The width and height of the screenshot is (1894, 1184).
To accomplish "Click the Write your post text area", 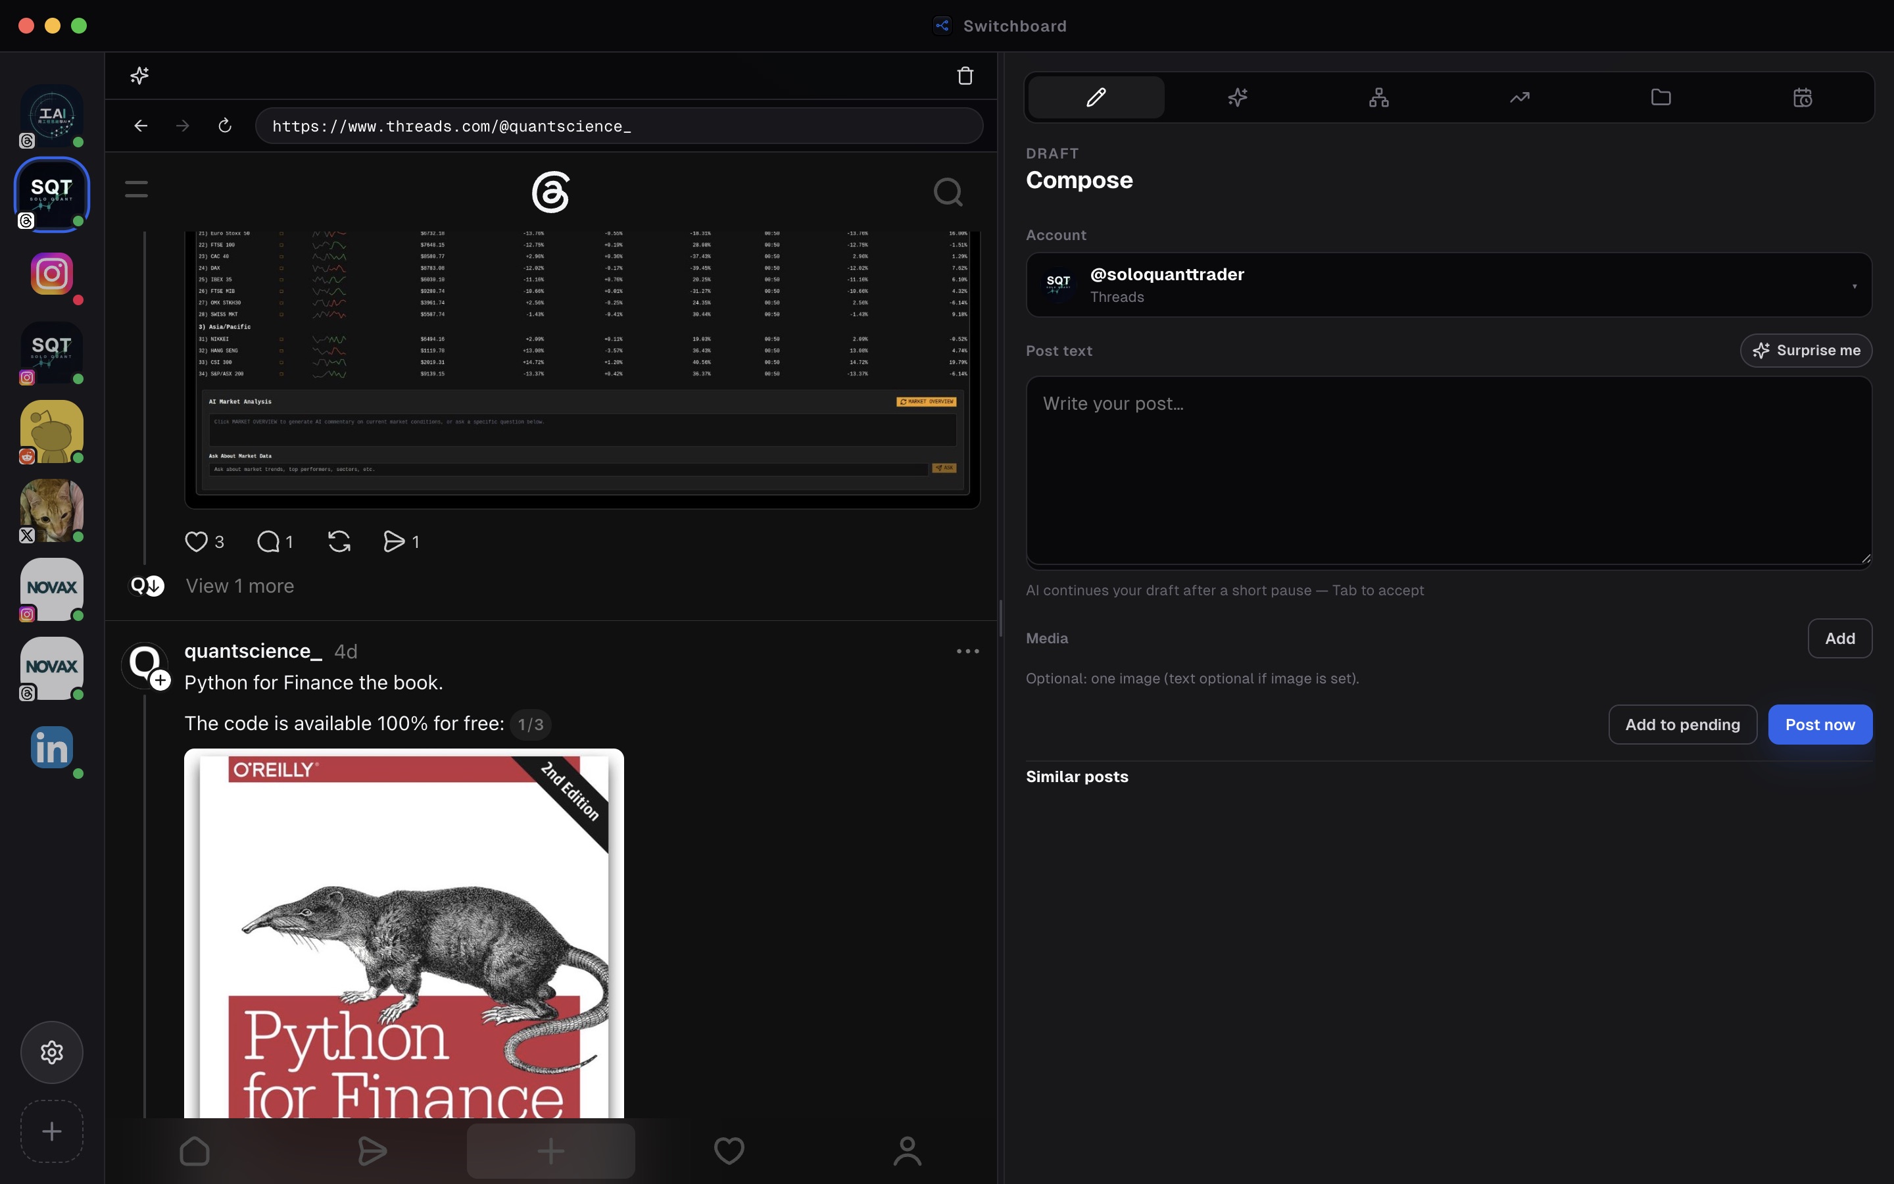I will tap(1449, 470).
